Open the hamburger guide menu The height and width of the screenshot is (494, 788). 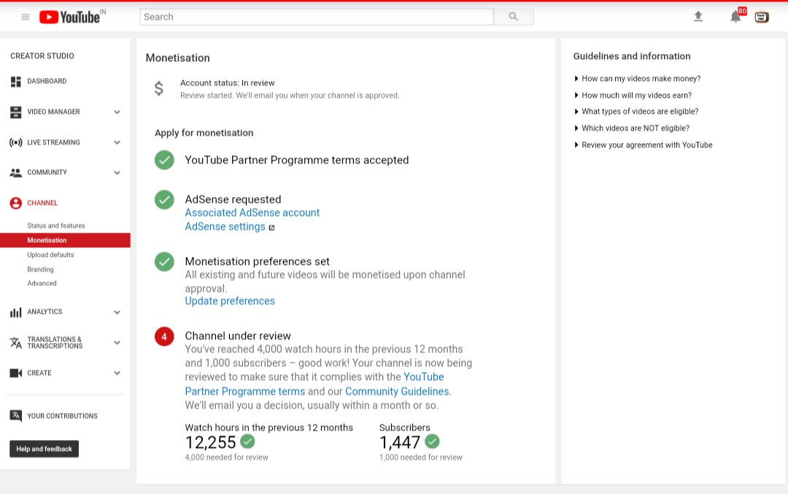point(25,17)
